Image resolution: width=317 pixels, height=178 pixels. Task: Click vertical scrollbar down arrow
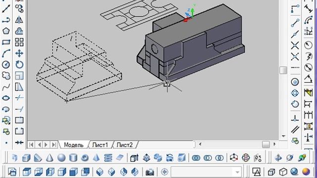tap(283, 136)
